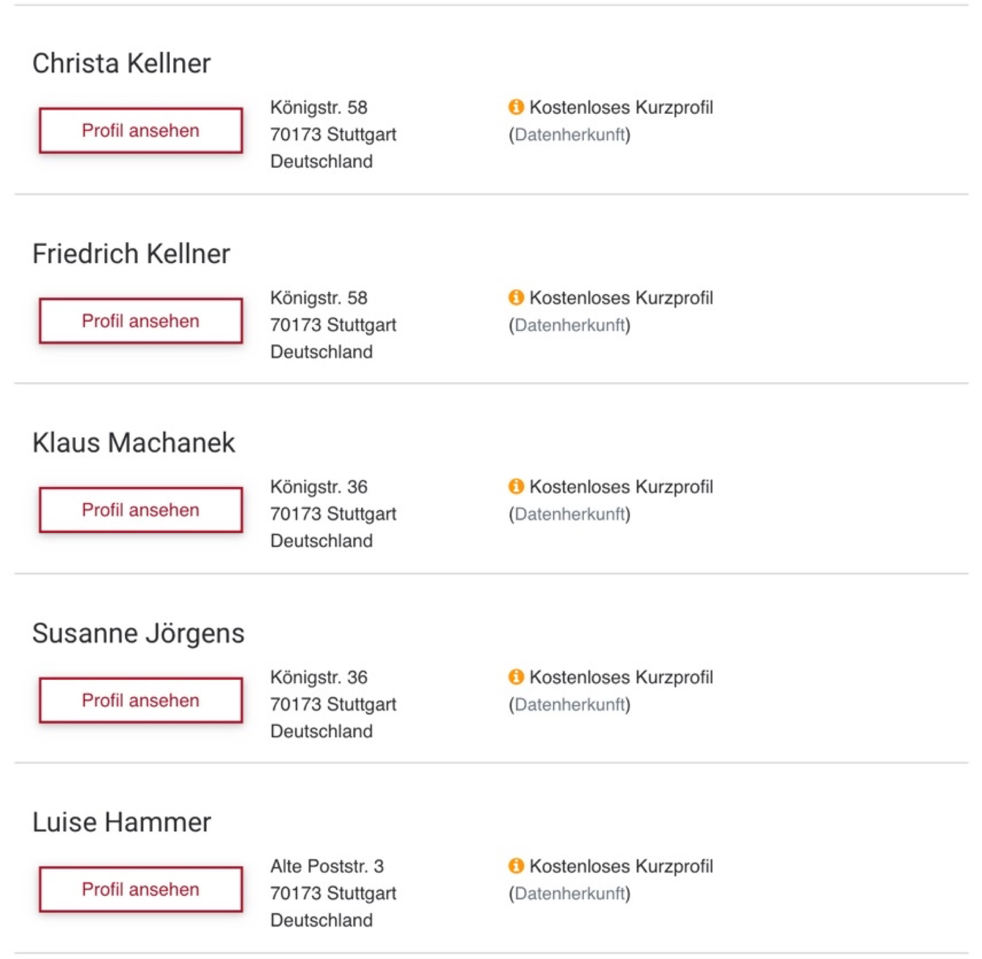The height and width of the screenshot is (959, 982).
Task: Select the Friedrich Kellner name heading
Action: pos(131,253)
